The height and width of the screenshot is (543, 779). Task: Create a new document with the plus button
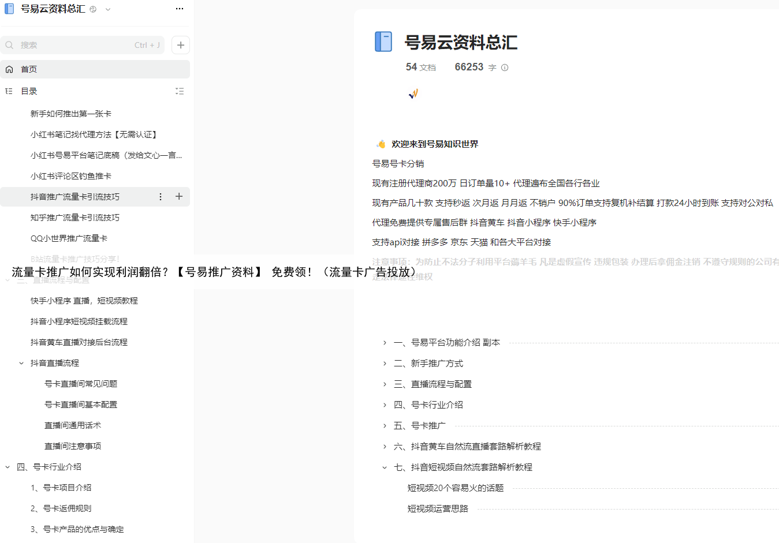(180, 44)
